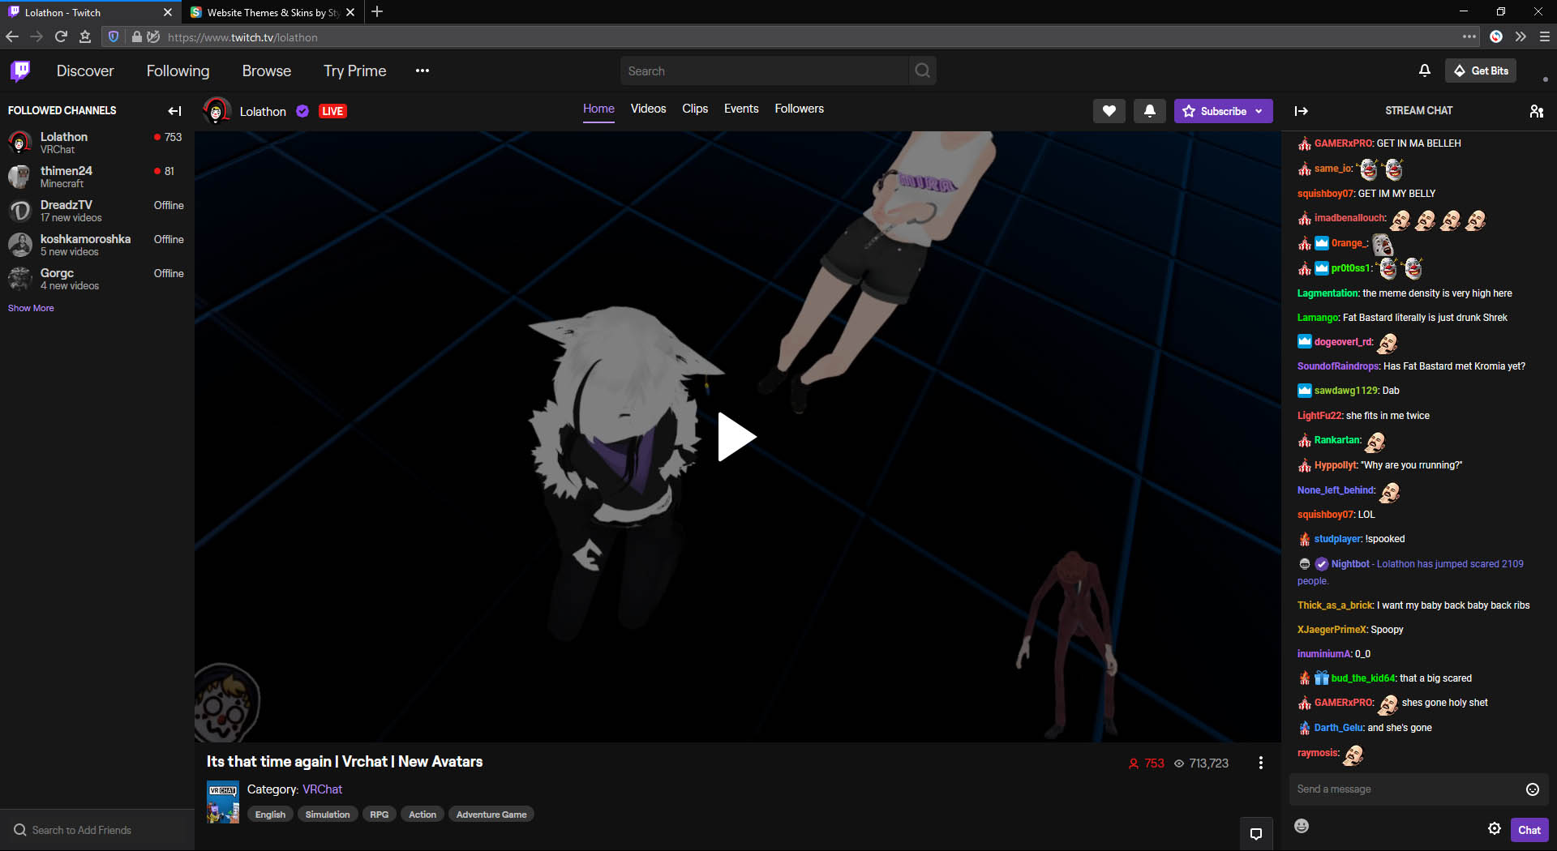Open thimen24 channel in sidebar
The height and width of the screenshot is (851, 1557).
pyautogui.click(x=97, y=177)
